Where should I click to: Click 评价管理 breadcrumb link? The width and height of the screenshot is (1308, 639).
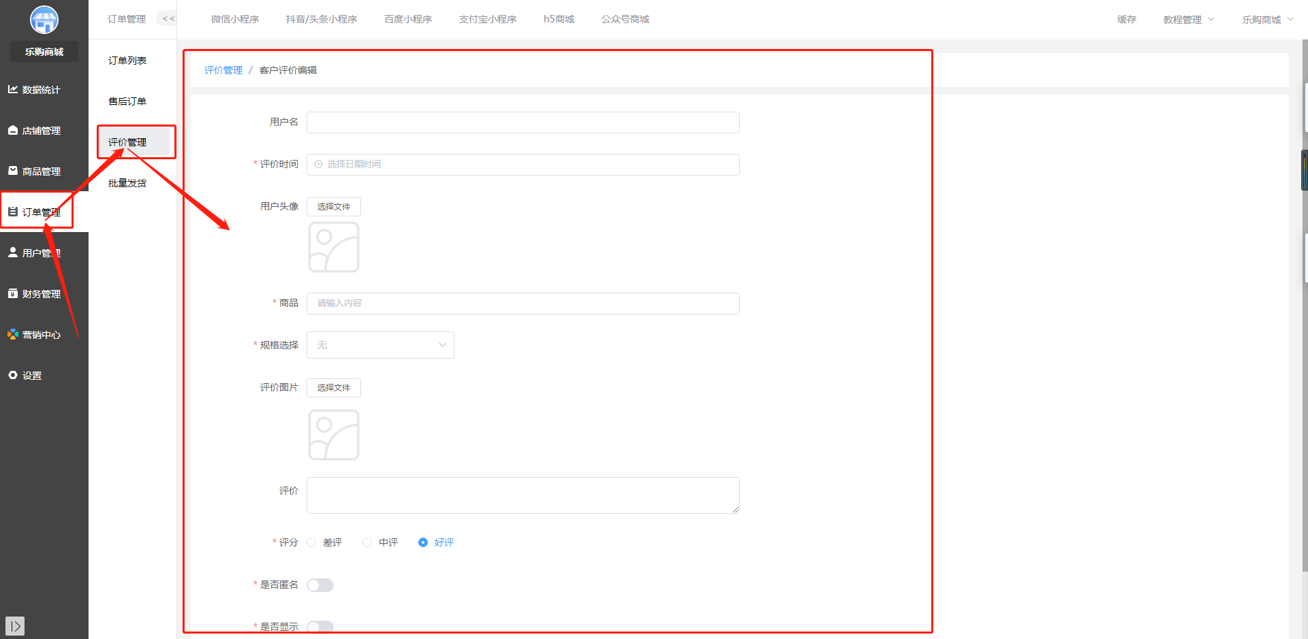(x=223, y=70)
